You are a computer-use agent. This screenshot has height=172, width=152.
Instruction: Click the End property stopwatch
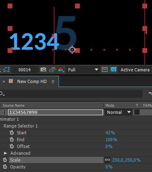pos(12,140)
